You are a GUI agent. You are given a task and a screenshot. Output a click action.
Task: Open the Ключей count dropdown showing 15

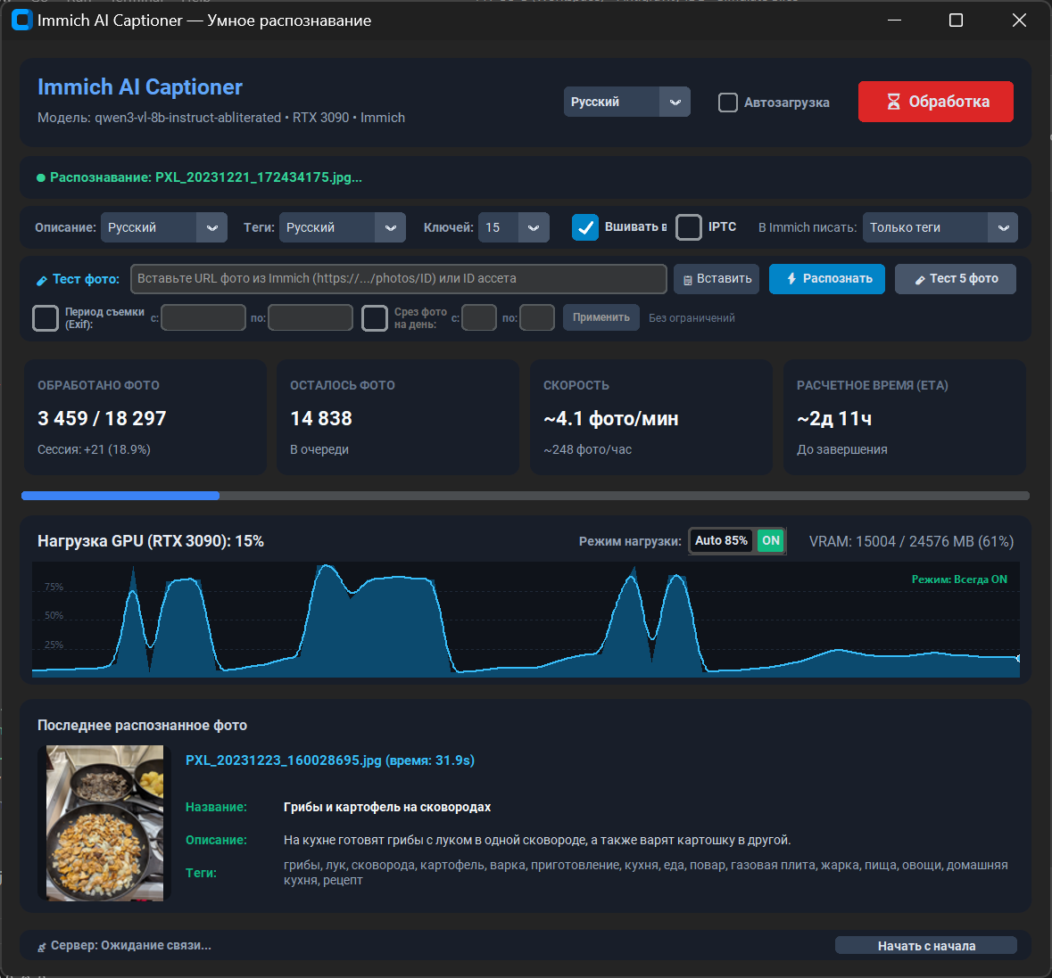(x=514, y=227)
